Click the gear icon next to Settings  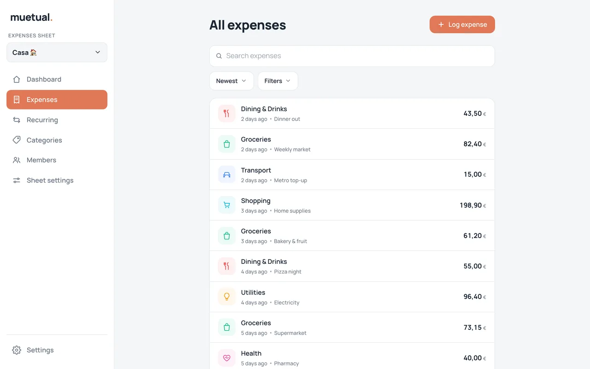point(17,350)
